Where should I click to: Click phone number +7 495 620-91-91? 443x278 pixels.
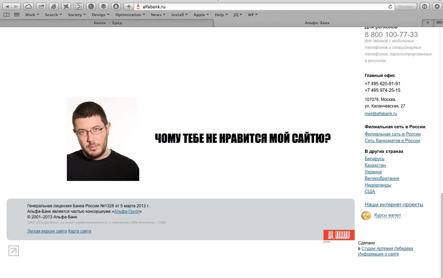(382, 84)
